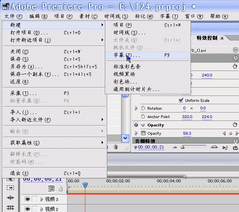Toggle the Opacity property stopwatch
The width and height of the screenshot is (239, 212).
tap(143, 133)
